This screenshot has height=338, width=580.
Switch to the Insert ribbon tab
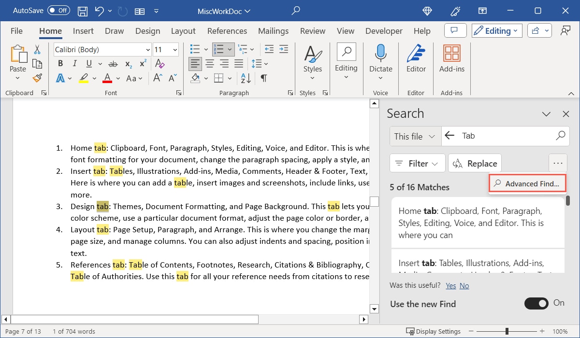tap(83, 30)
